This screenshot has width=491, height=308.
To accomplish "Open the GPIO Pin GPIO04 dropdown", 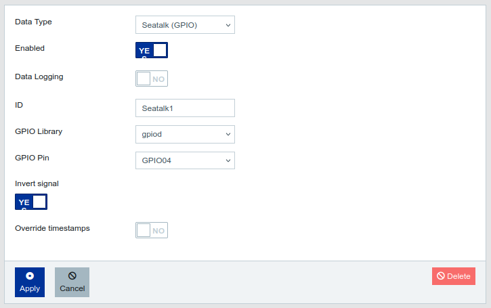I will (x=185, y=160).
